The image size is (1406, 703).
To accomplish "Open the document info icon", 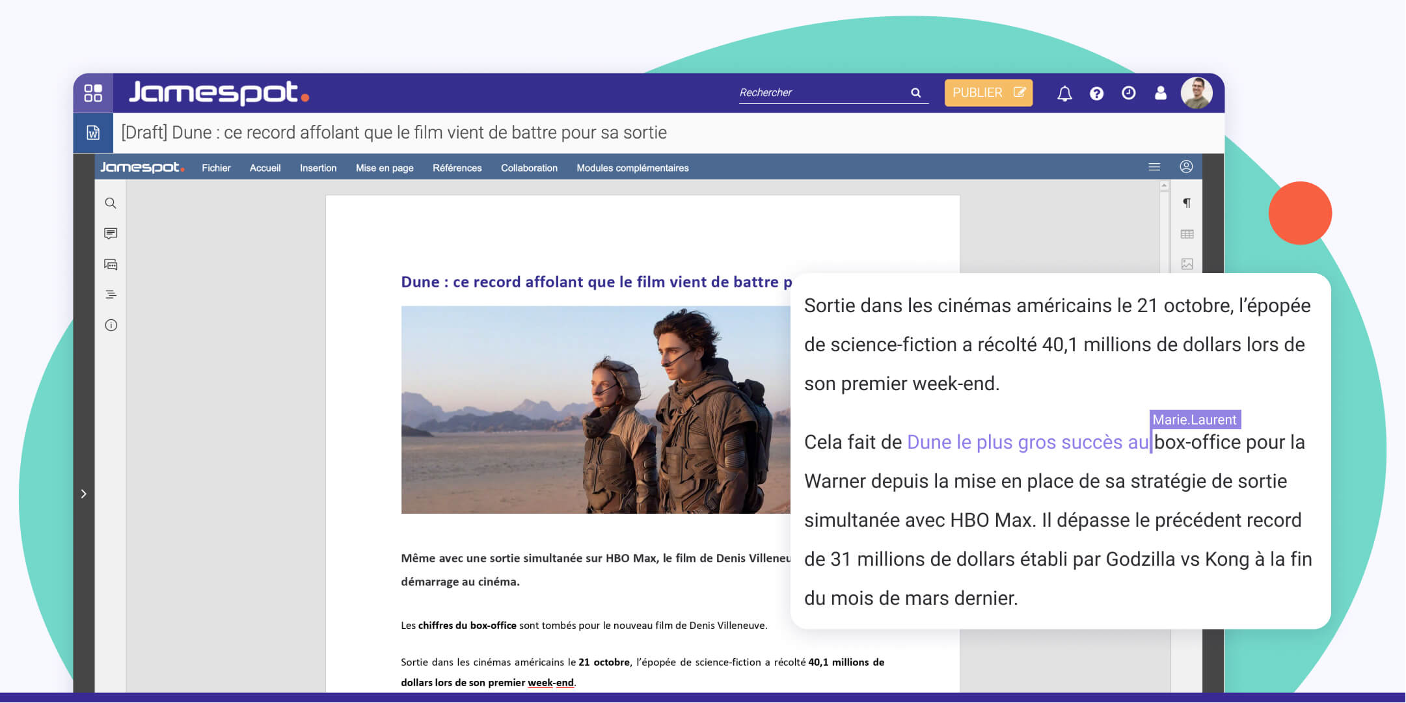I will pos(111,325).
